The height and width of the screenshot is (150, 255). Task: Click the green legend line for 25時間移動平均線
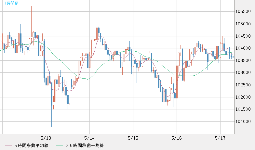(x=60, y=145)
